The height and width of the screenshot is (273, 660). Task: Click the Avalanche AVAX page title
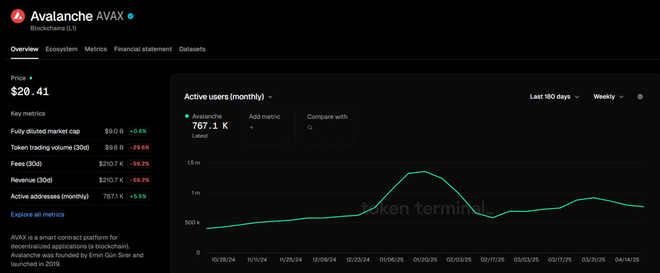77,16
